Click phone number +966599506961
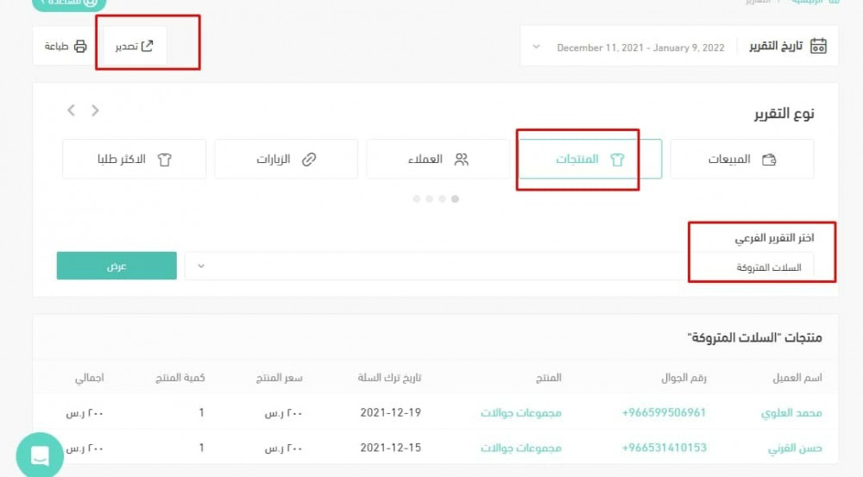This screenshot has width=863, height=477. pos(664,412)
